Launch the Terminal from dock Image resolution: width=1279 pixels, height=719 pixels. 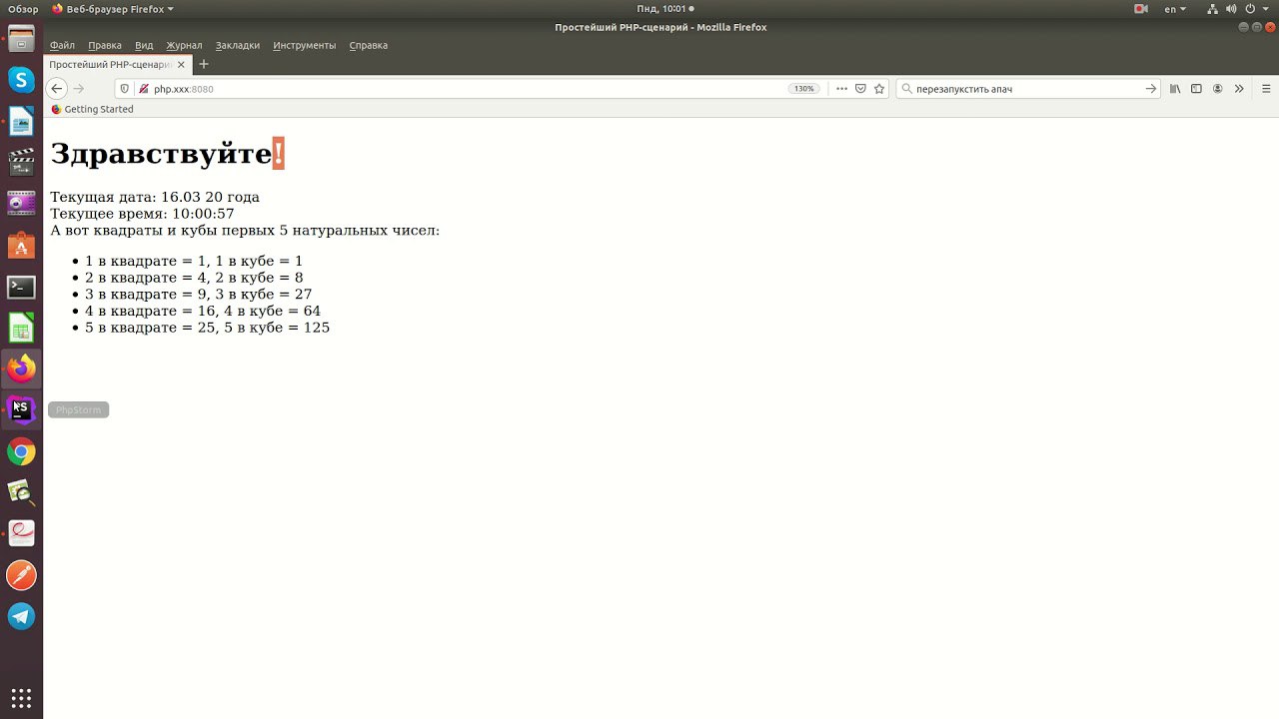coord(21,287)
